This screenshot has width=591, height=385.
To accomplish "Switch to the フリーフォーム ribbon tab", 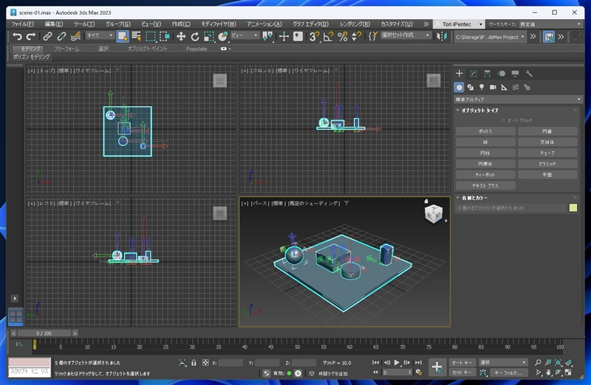I will coord(66,49).
